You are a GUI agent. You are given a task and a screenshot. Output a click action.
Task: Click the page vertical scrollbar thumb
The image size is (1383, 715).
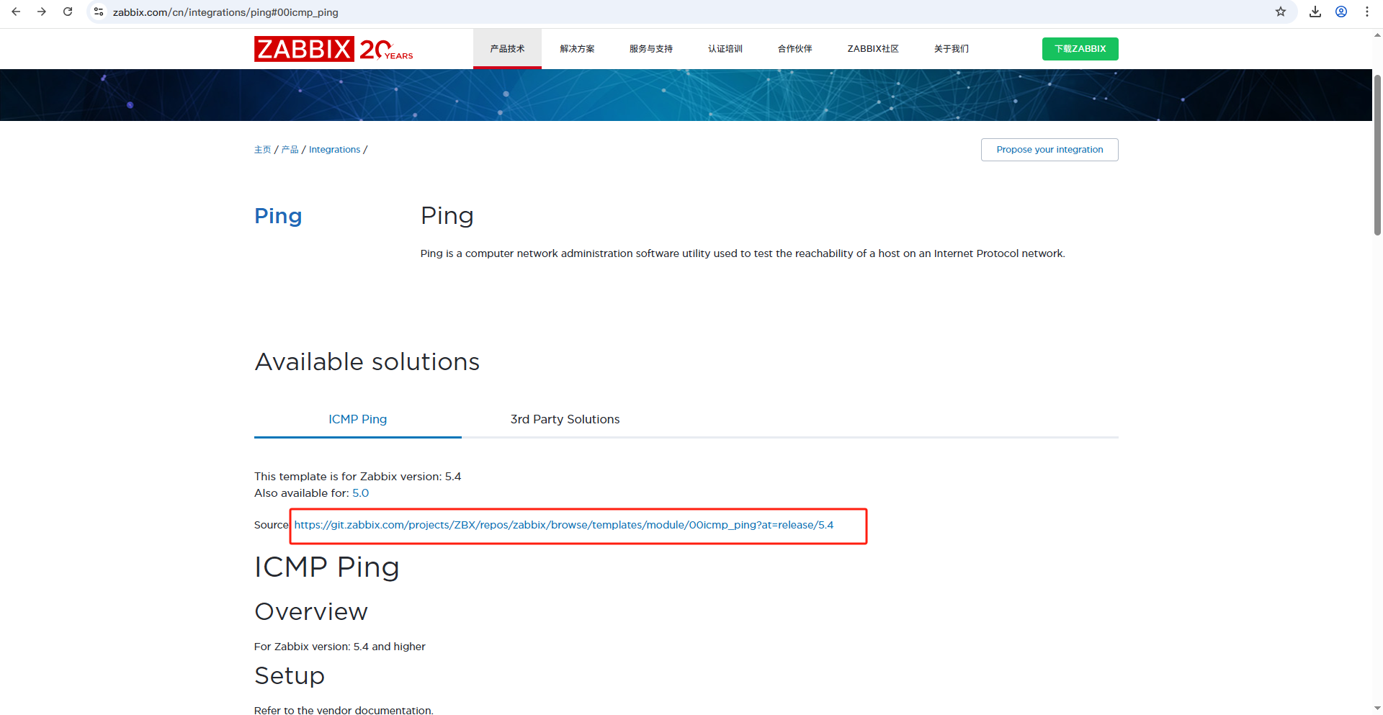pyautogui.click(x=1377, y=155)
